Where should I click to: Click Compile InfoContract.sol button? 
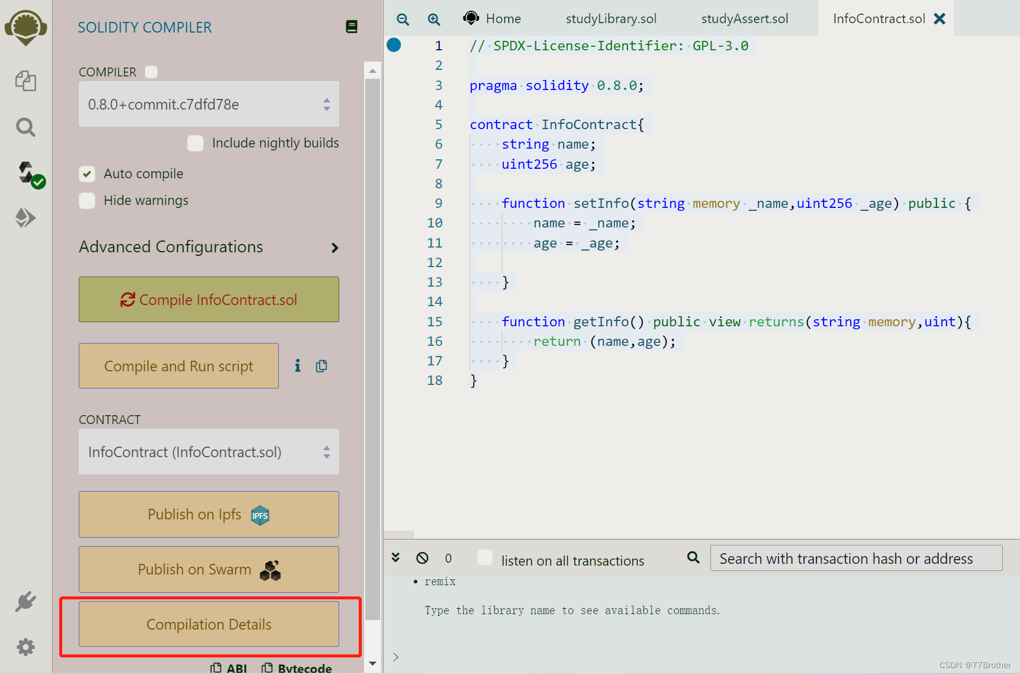pyautogui.click(x=209, y=300)
